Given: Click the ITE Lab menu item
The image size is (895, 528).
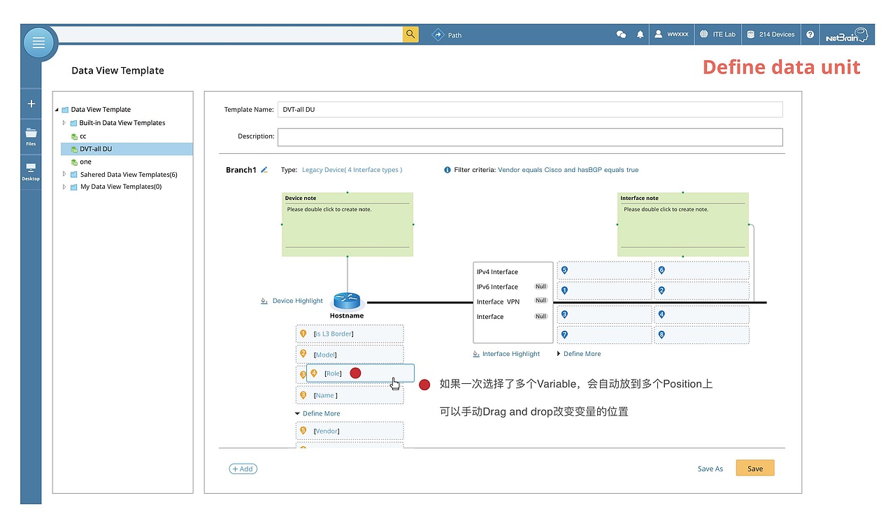Looking at the screenshot, I should [717, 34].
